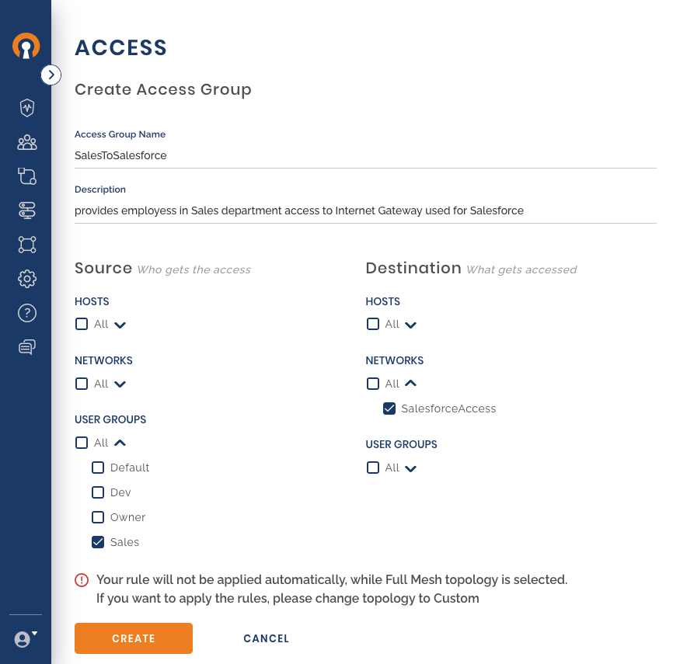Open the Users group icon in sidebar
The width and height of the screenshot is (680, 664).
(x=27, y=142)
